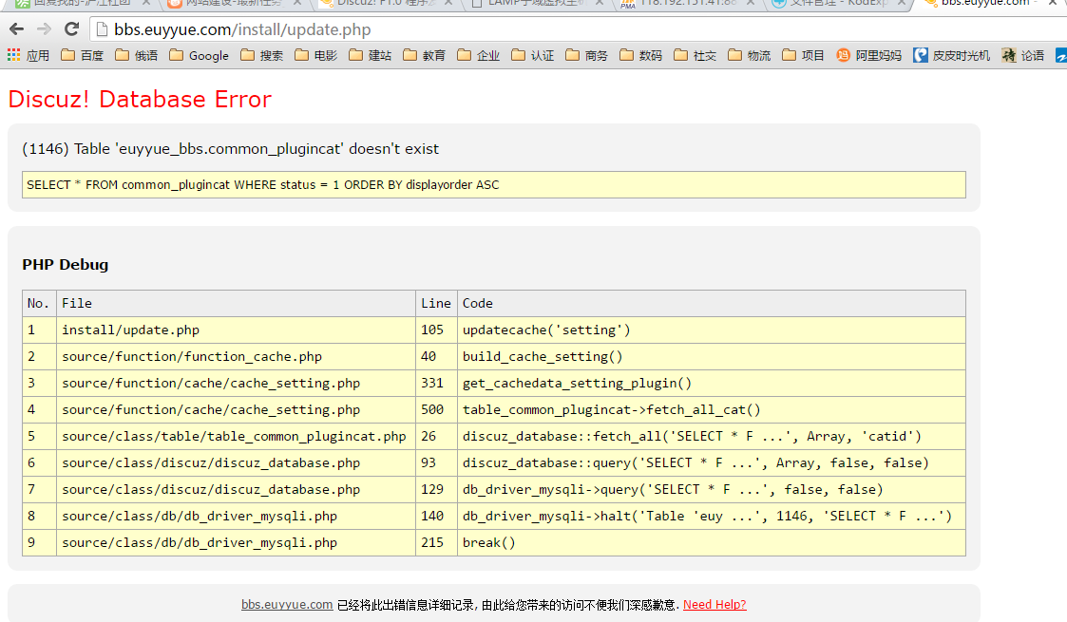Image resolution: width=1067 pixels, height=622 pixels.
Task: Open the 企业 bookmark folder
Action: pyautogui.click(x=478, y=55)
